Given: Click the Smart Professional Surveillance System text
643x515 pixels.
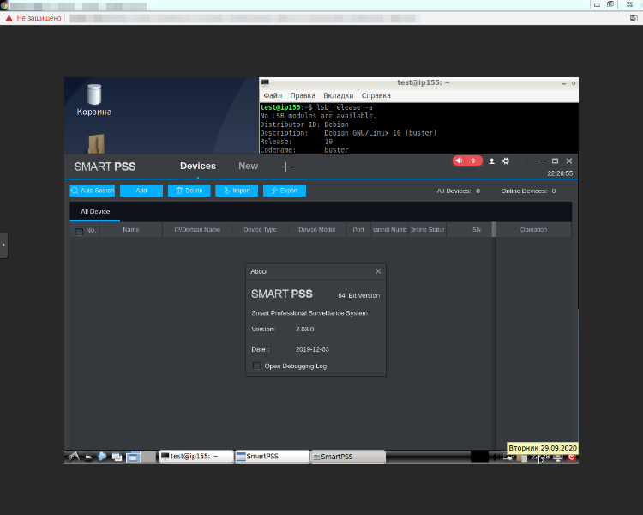Looking at the screenshot, I should pos(309,313).
